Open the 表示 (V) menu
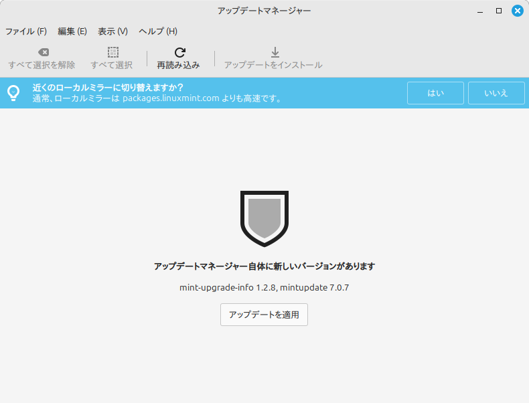 (112, 31)
